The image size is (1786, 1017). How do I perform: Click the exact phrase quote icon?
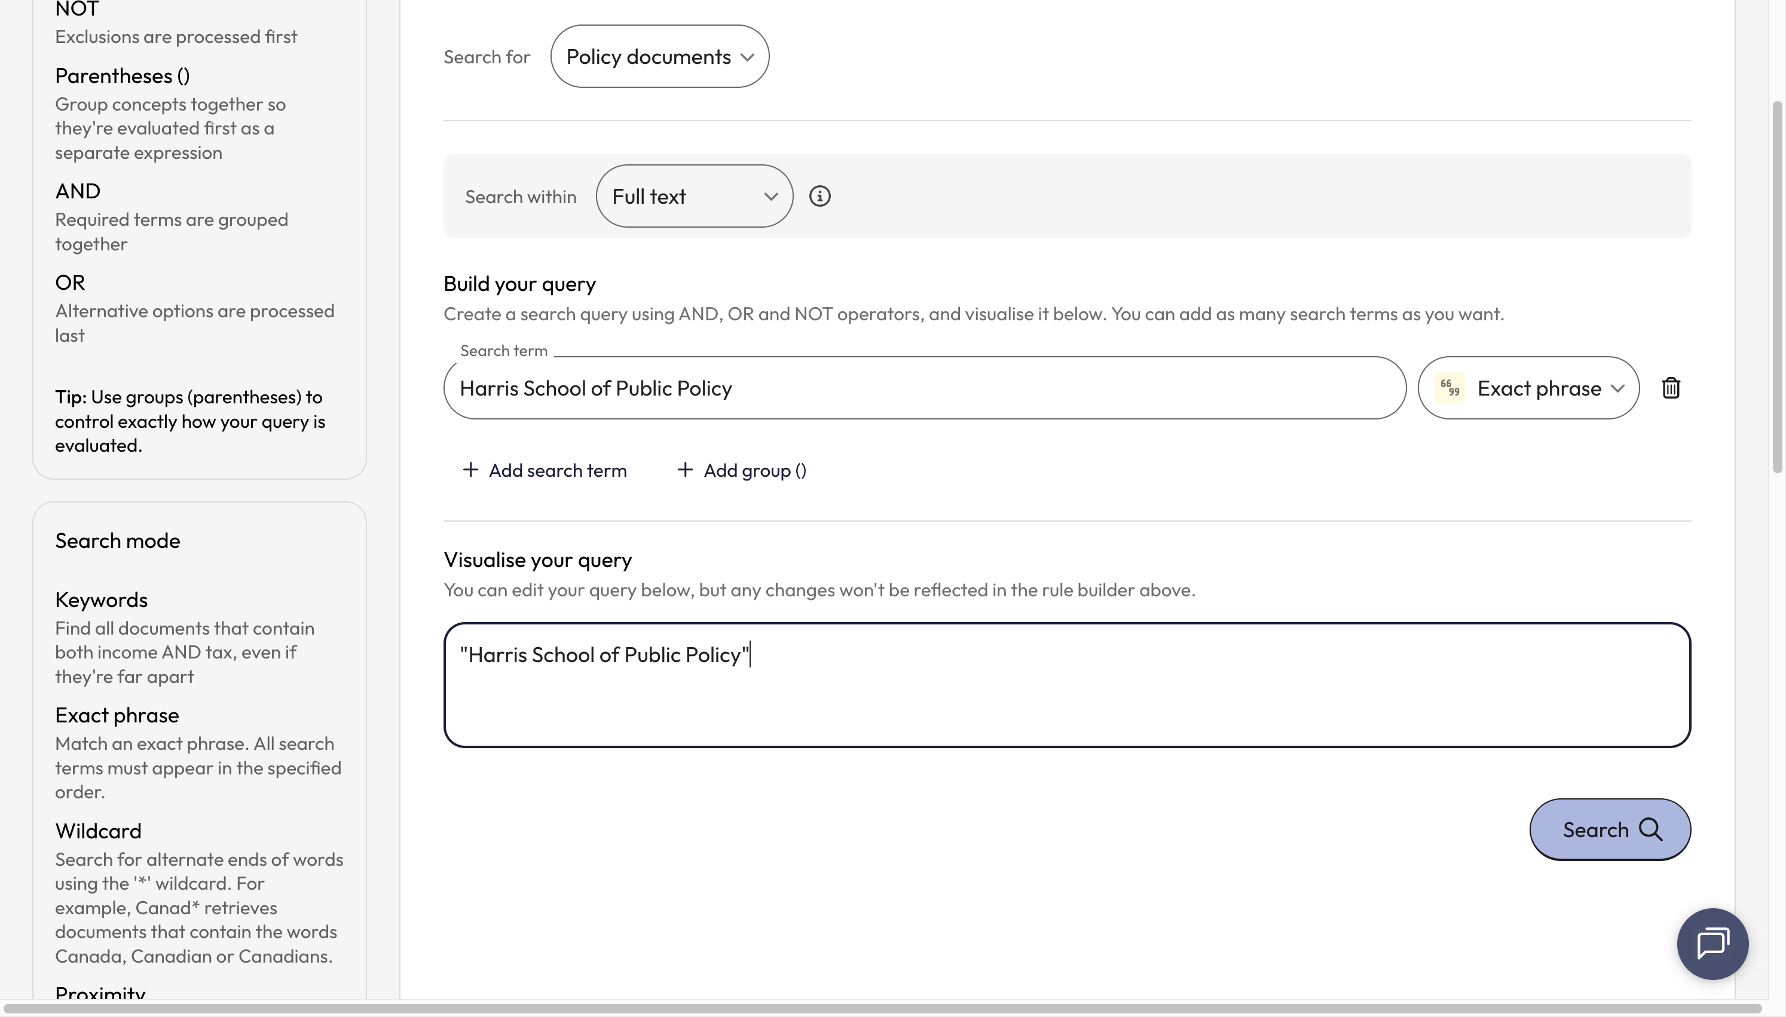click(x=1450, y=388)
